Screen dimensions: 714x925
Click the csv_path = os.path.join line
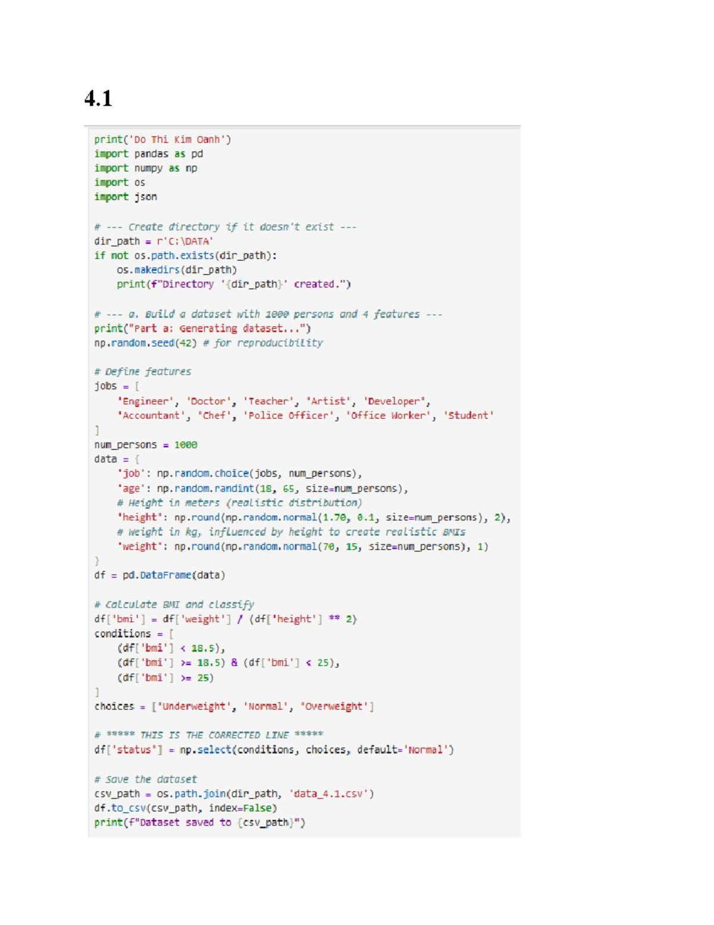click(x=234, y=794)
